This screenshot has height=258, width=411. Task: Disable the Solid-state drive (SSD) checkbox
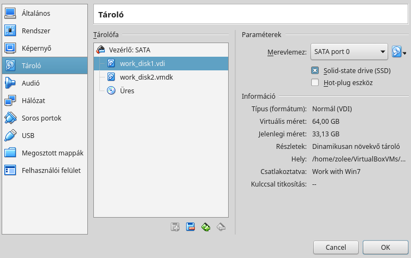[315, 70]
